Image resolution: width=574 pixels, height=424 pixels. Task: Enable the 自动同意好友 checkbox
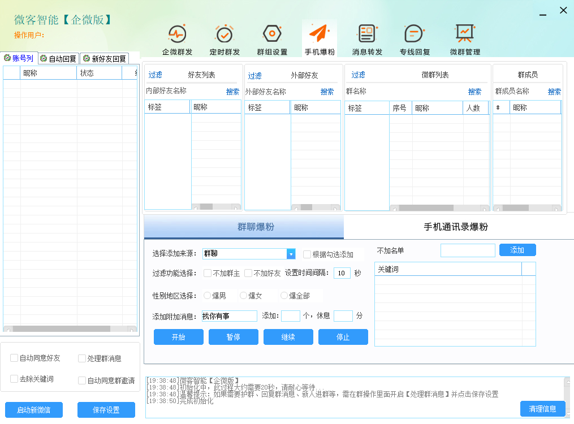14,358
